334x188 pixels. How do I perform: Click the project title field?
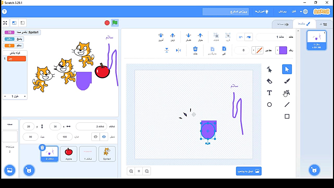point(226,12)
